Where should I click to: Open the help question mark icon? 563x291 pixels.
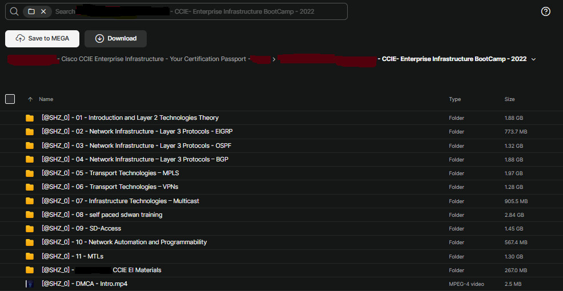545,11
